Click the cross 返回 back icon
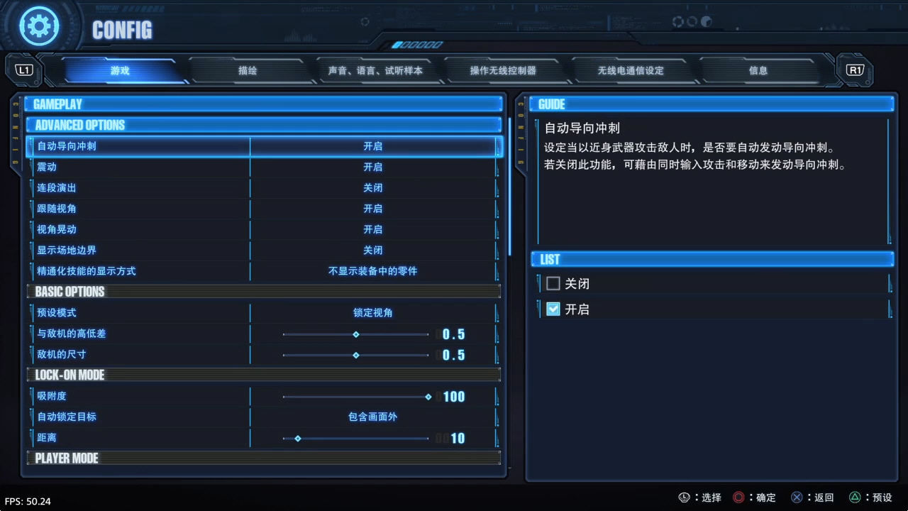The width and height of the screenshot is (908, 511). [x=797, y=498]
